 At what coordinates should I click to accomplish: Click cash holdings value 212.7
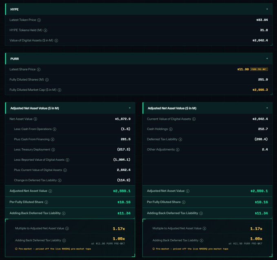tap(263, 129)
